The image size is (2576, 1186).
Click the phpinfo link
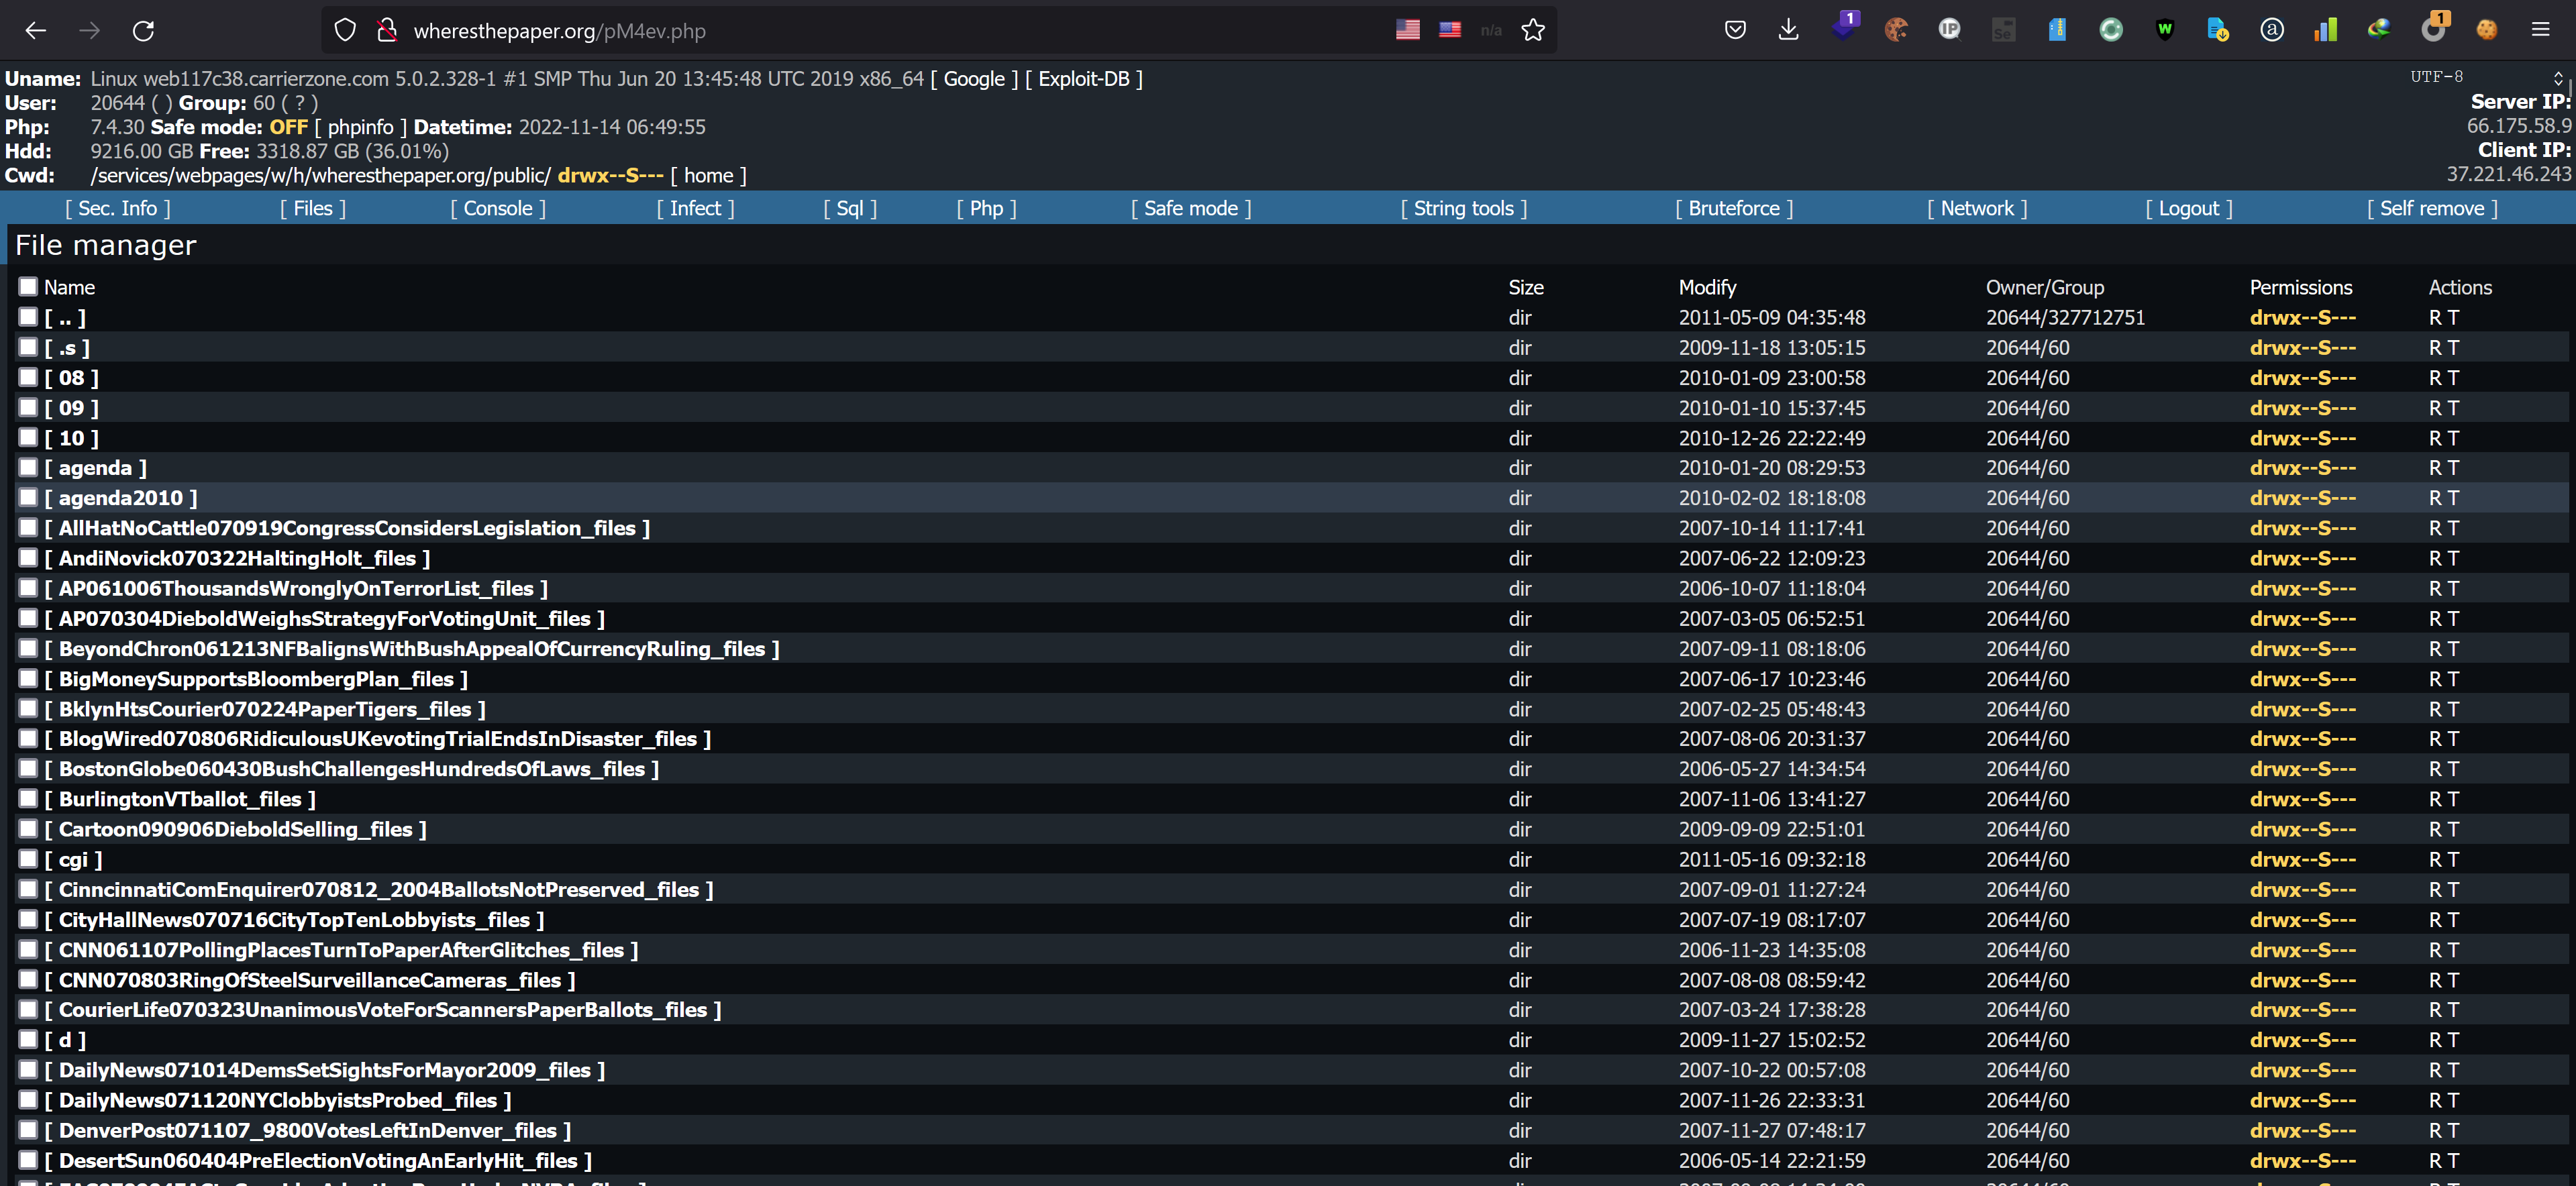pyautogui.click(x=360, y=127)
